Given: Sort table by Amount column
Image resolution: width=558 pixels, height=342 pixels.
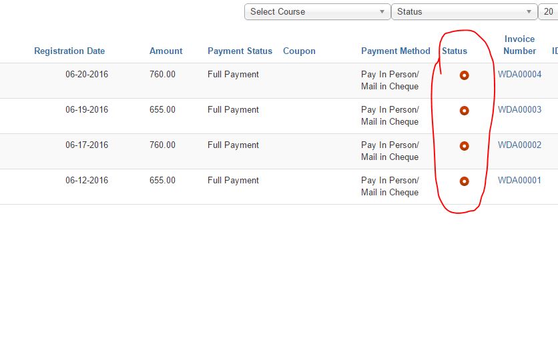Looking at the screenshot, I should 166,51.
